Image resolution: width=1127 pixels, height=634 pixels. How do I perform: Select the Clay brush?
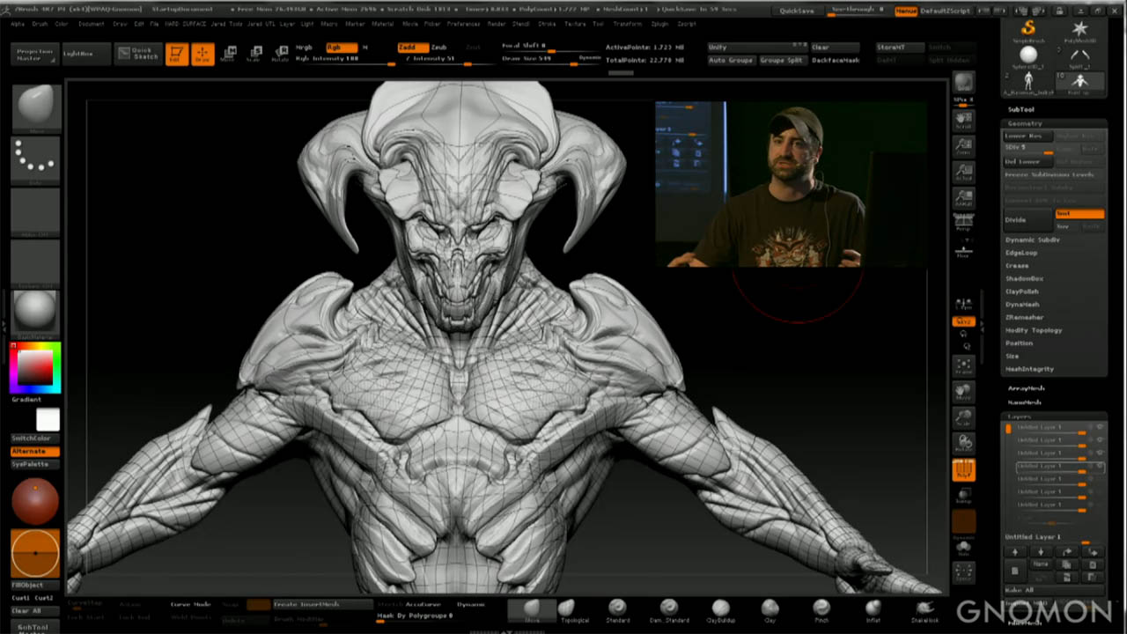770,610
